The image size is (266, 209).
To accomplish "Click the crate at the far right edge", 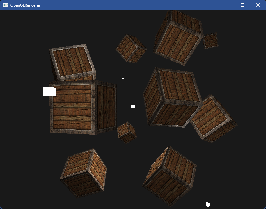I will (x=214, y=119).
